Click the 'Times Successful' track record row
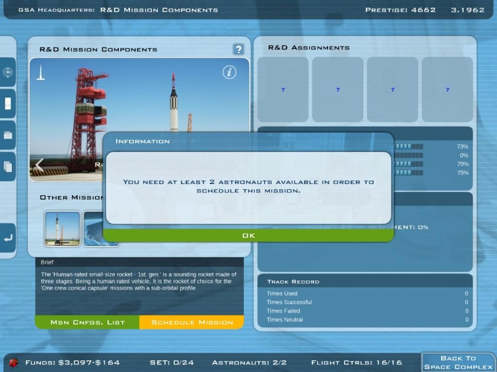This screenshot has width=497, height=372. click(x=367, y=302)
